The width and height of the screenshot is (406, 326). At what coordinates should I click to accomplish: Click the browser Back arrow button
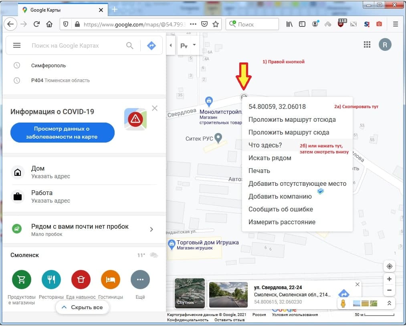pos(10,24)
